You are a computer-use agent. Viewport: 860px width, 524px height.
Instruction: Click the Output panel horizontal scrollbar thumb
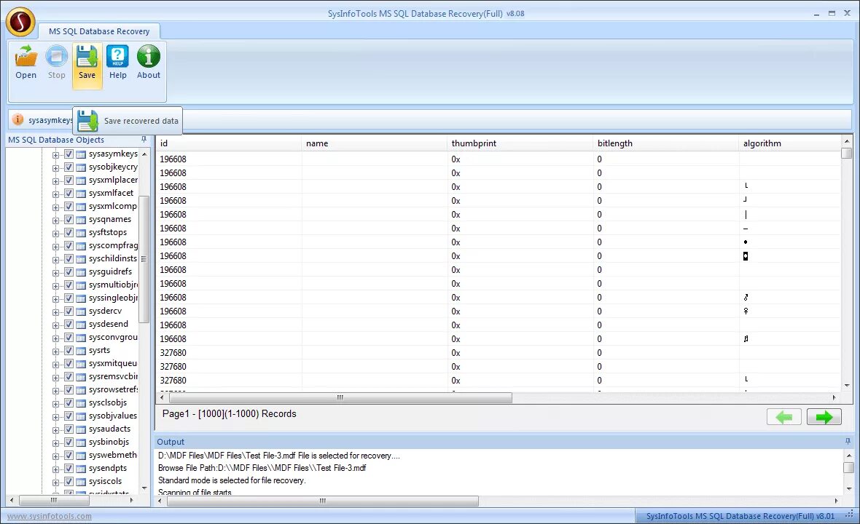pos(322,501)
